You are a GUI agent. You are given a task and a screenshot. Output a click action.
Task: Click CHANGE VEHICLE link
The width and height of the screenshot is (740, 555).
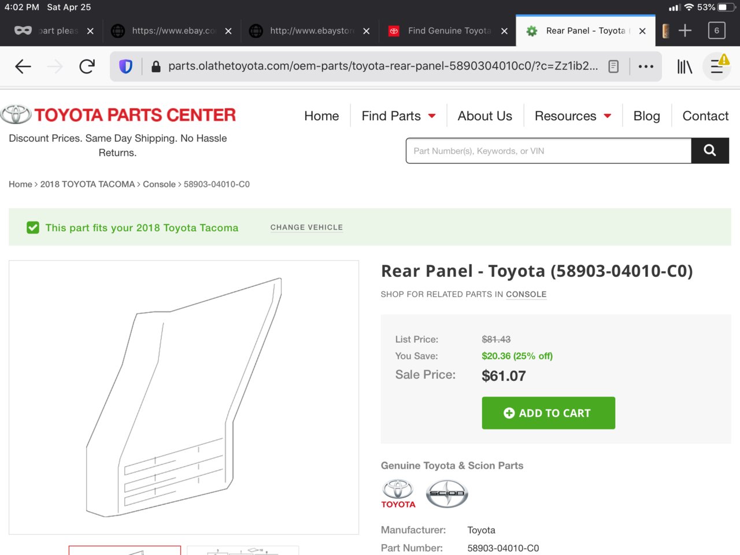(306, 227)
